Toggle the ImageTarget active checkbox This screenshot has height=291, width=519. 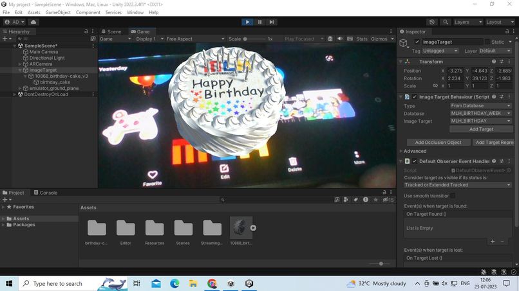click(x=417, y=42)
